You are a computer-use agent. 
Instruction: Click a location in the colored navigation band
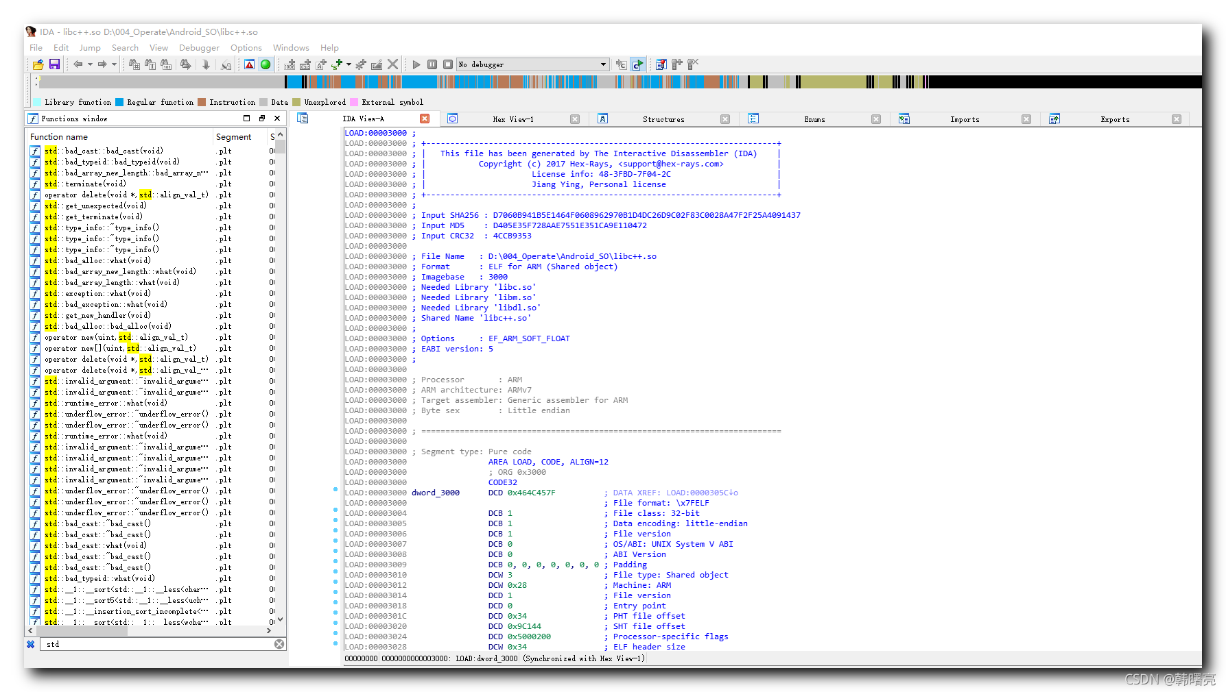coord(617,82)
